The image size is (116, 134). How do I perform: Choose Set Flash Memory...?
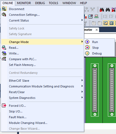tap(42, 65)
